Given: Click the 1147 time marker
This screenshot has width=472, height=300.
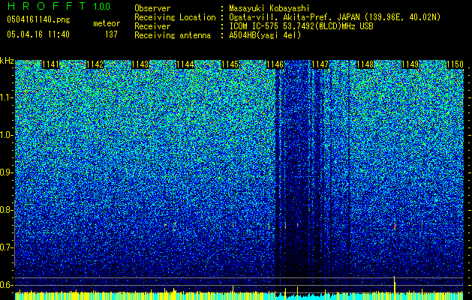Looking at the screenshot, I should (x=320, y=64).
